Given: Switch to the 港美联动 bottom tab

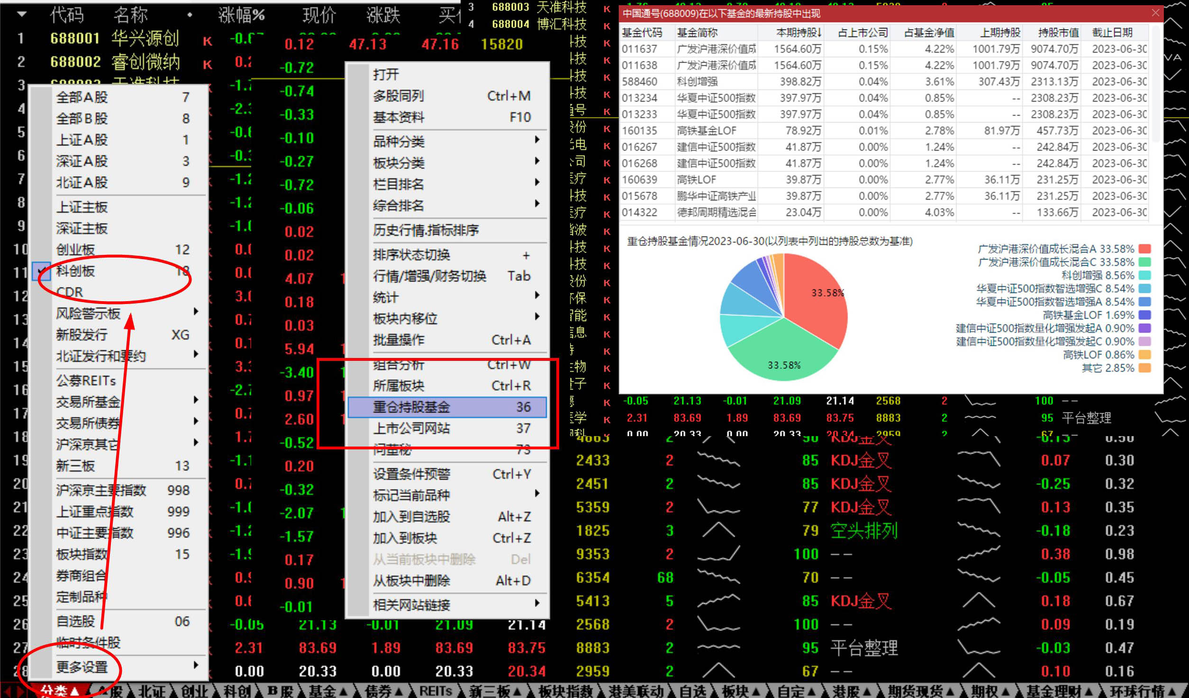Looking at the screenshot, I should 635,691.
